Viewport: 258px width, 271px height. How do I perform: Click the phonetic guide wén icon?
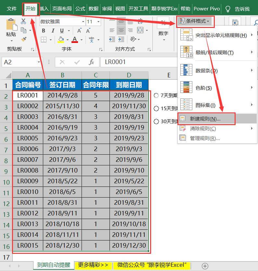(x=91, y=40)
